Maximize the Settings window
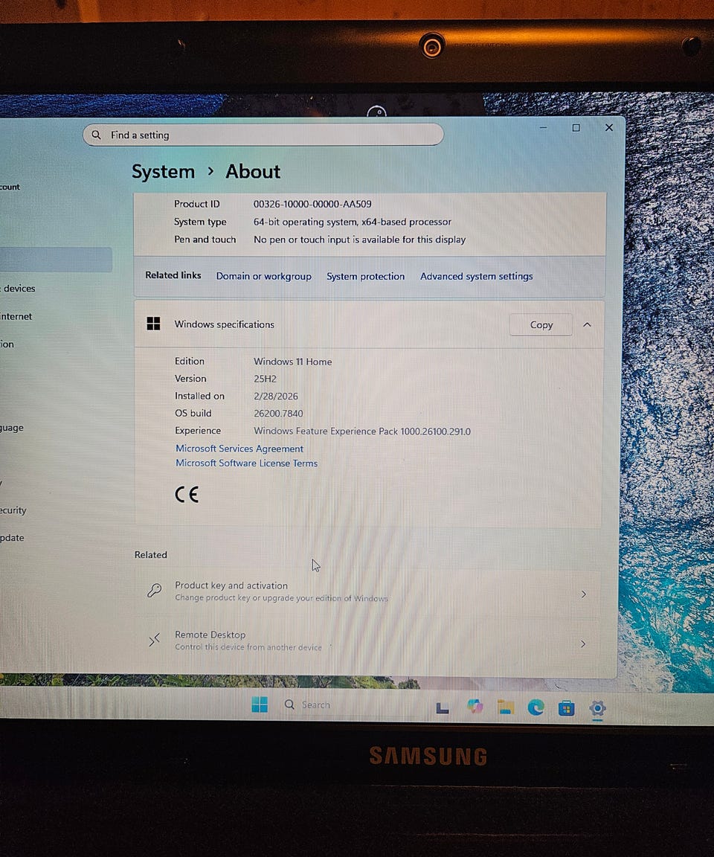The height and width of the screenshot is (857, 714). point(576,127)
